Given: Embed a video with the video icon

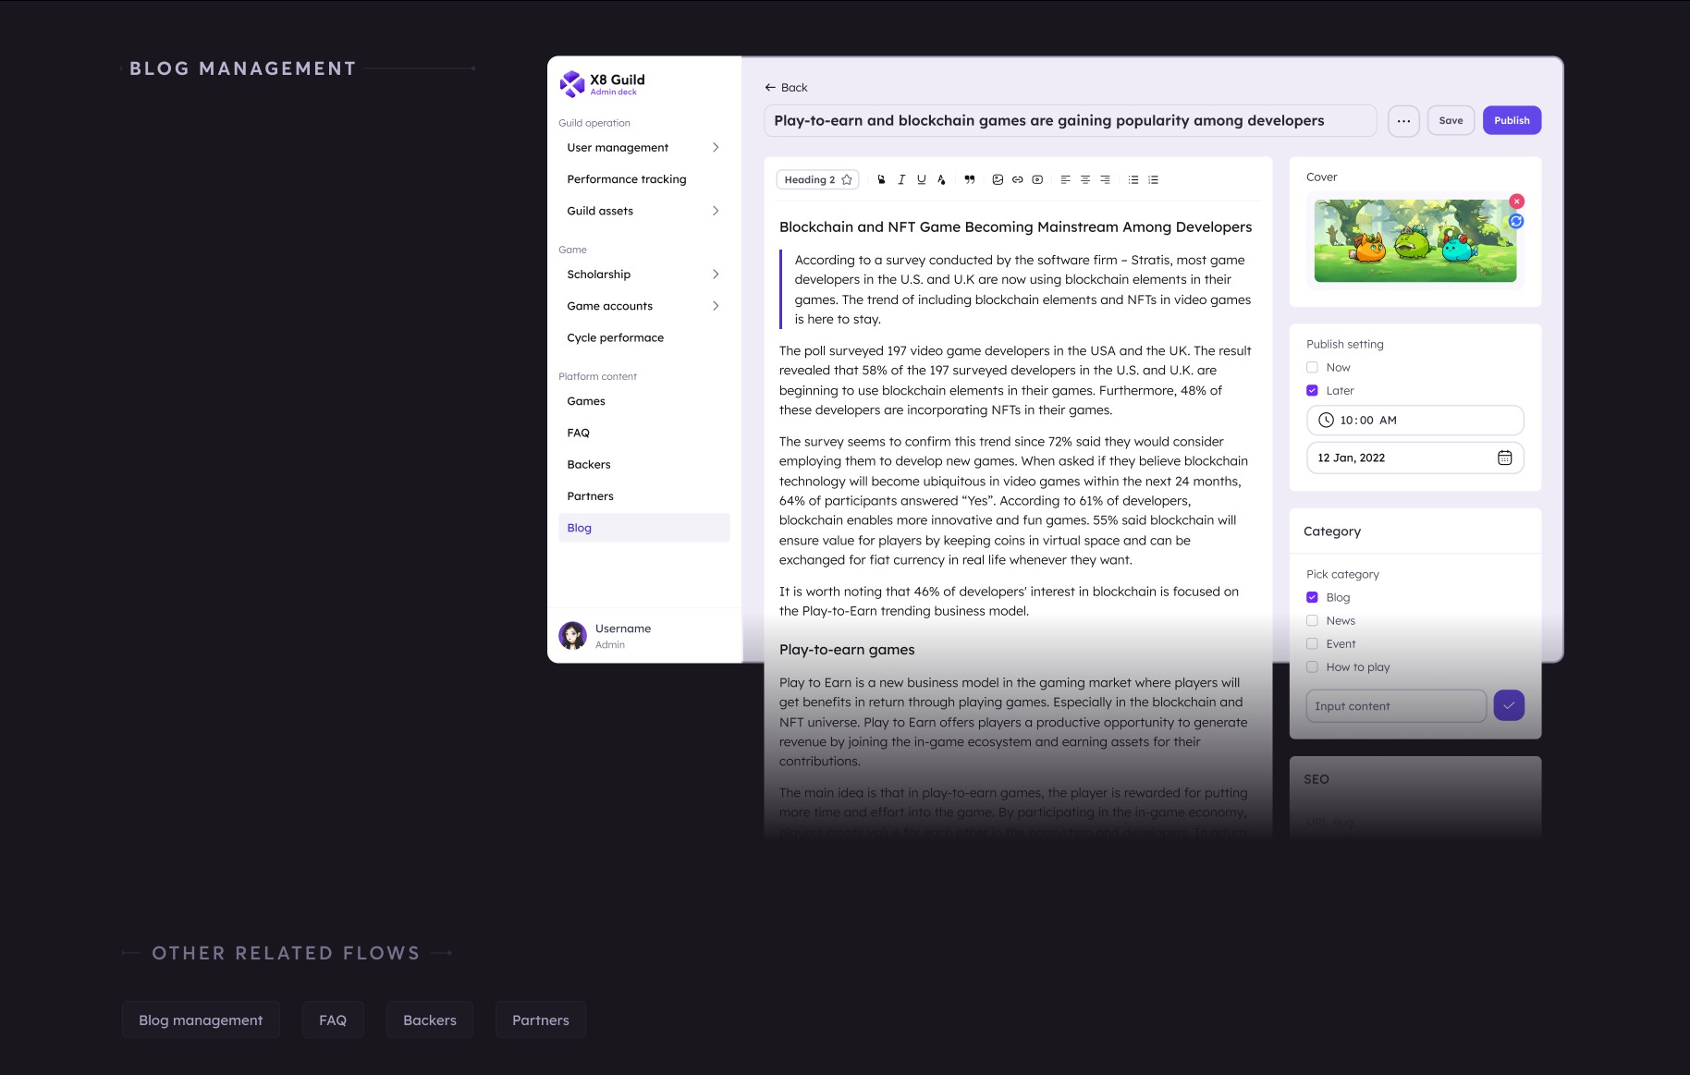Looking at the screenshot, I should click(1037, 179).
